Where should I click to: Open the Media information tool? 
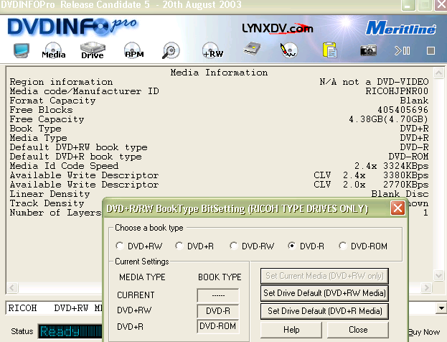click(53, 50)
